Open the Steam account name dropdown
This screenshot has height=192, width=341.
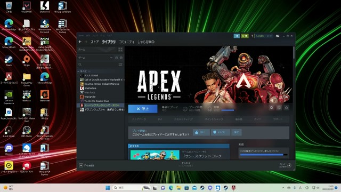click(264, 36)
